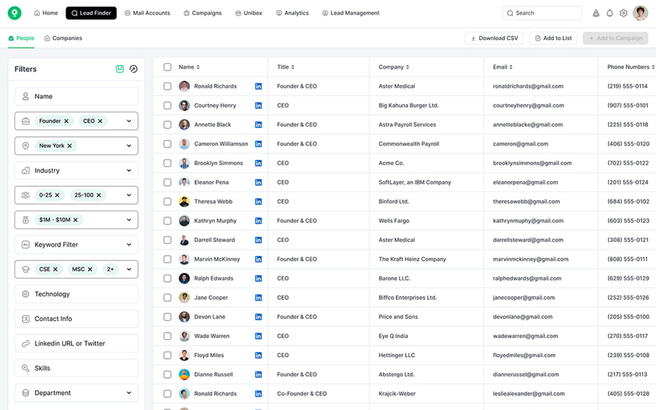The height and width of the screenshot is (410, 656).
Task: Expand the Department filter
Action: [129, 393]
